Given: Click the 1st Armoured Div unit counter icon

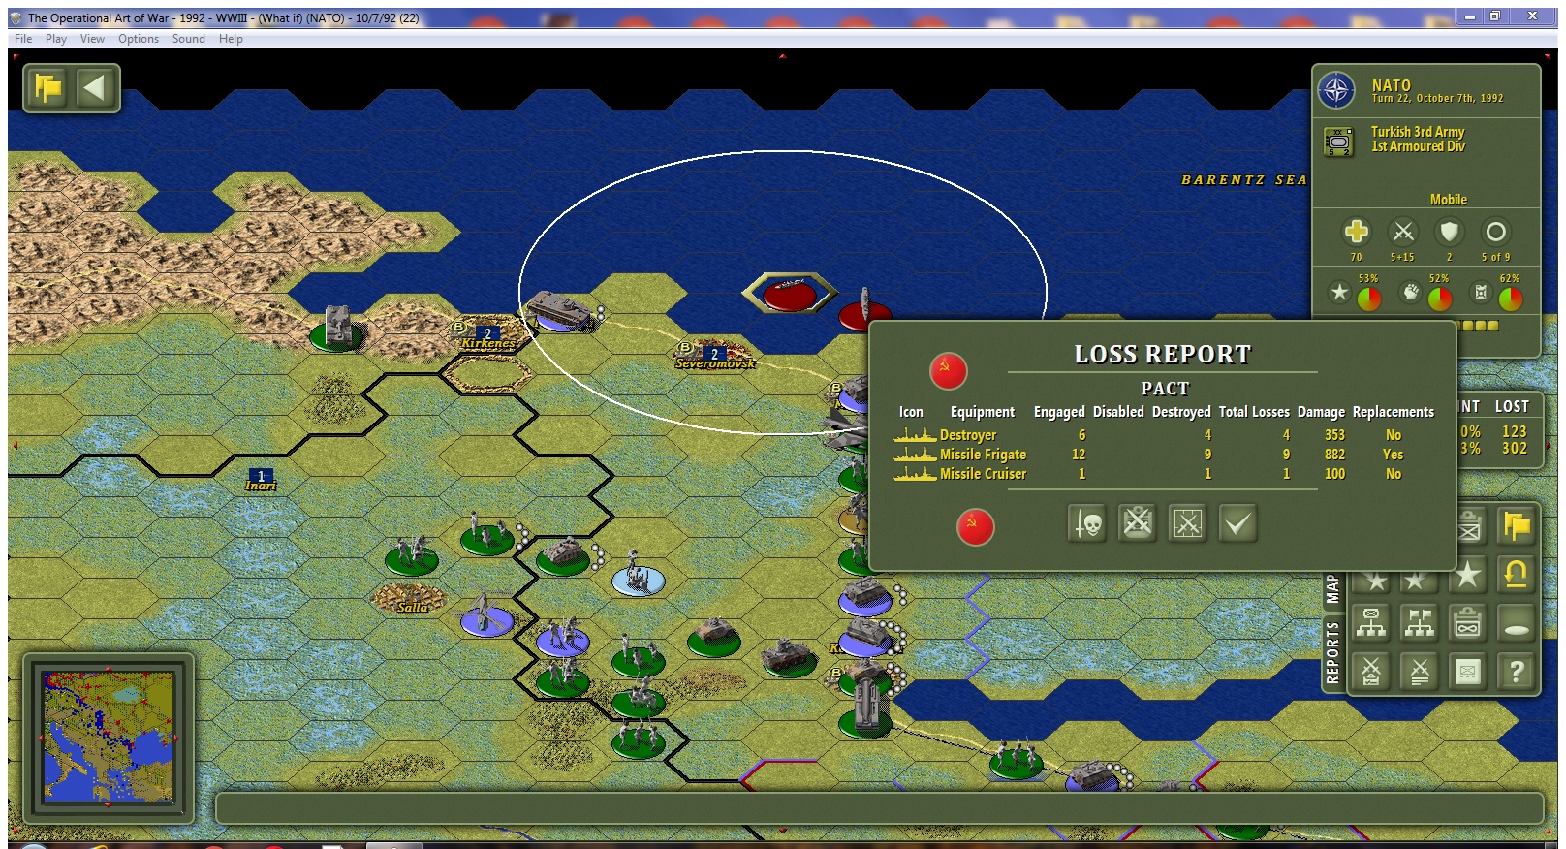Looking at the screenshot, I should point(1338,141).
